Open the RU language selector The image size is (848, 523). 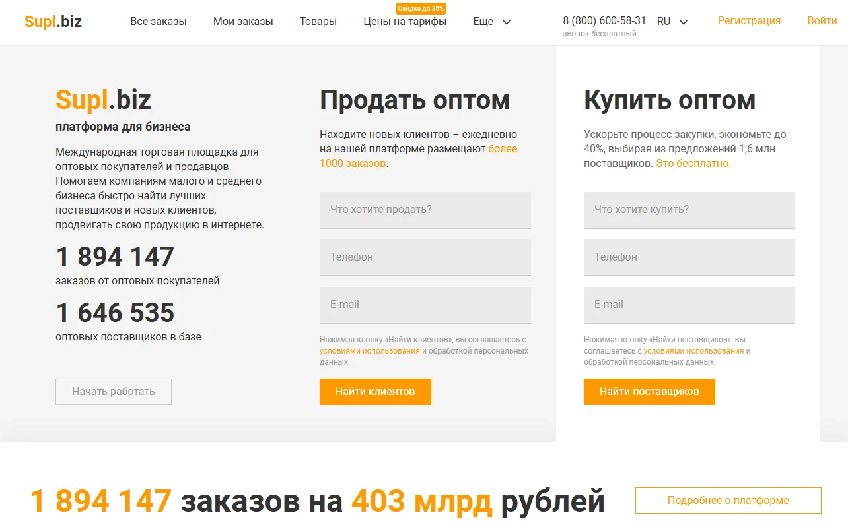pyautogui.click(x=672, y=22)
